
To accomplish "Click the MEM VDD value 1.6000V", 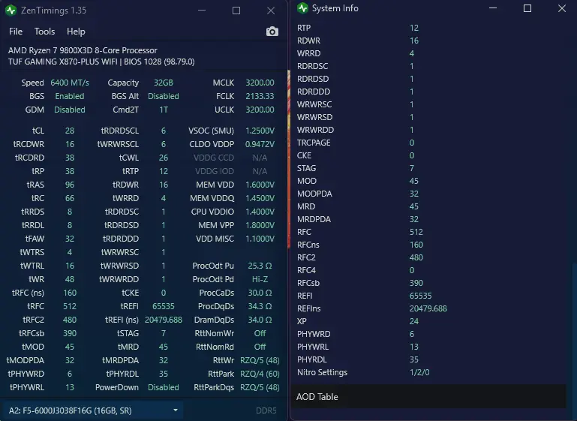I will (260, 185).
